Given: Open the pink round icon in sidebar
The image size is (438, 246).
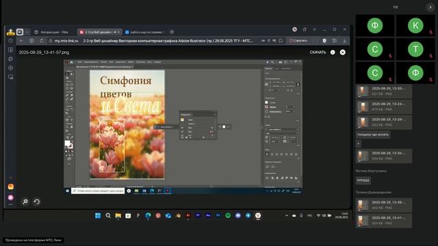Looking at the screenshot, I should (11, 197).
